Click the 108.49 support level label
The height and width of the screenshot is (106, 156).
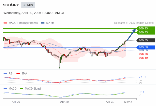point(143,58)
